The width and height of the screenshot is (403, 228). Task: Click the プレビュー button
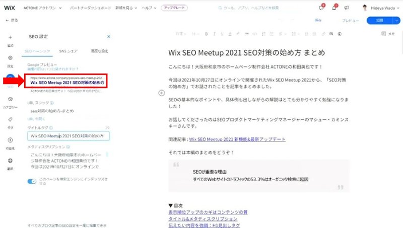pos(350,21)
